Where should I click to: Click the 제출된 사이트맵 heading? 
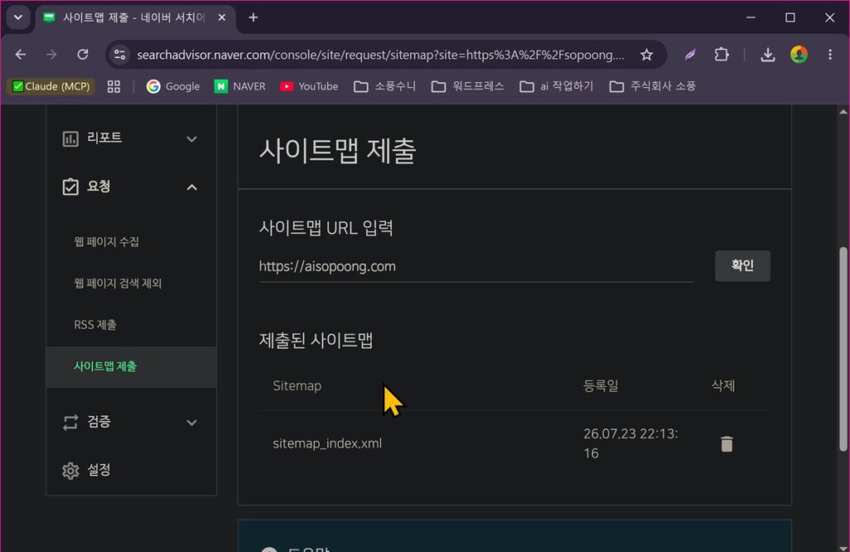point(316,340)
